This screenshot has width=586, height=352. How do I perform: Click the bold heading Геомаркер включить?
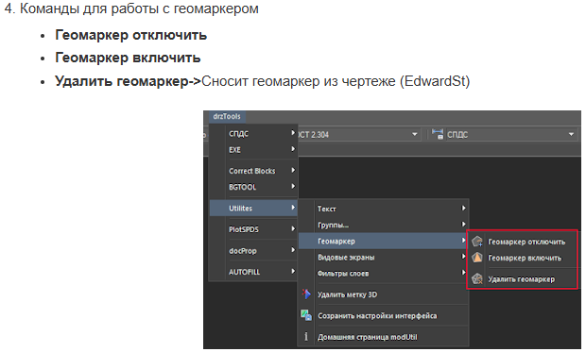click(128, 58)
